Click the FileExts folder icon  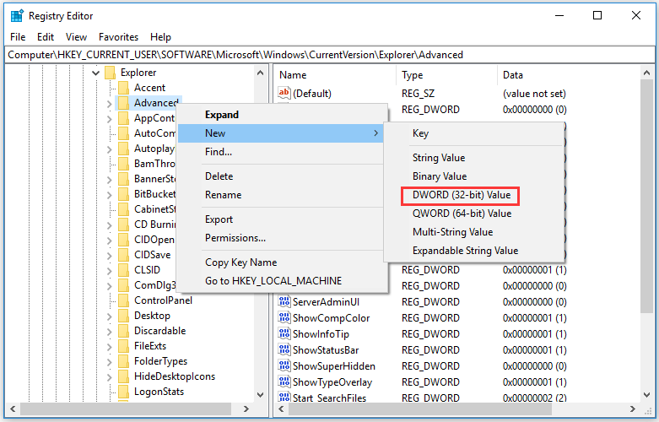pyautogui.click(x=123, y=346)
